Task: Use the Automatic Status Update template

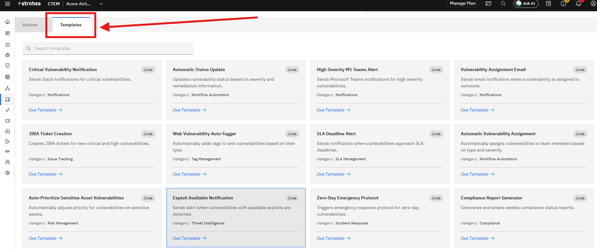Action: pos(190,110)
